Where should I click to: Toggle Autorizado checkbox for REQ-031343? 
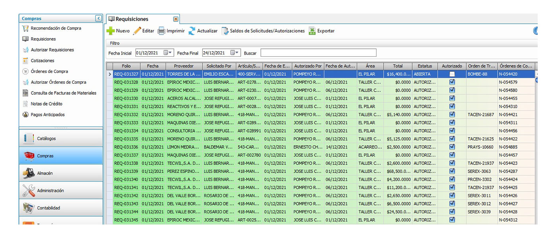[452, 203]
